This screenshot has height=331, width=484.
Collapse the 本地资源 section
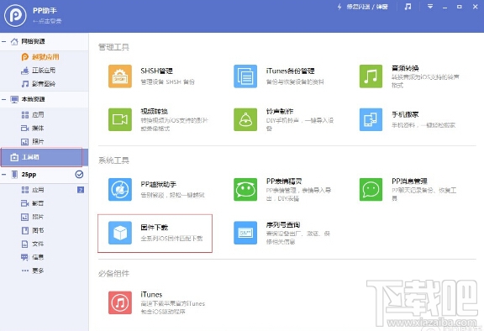click(4, 99)
